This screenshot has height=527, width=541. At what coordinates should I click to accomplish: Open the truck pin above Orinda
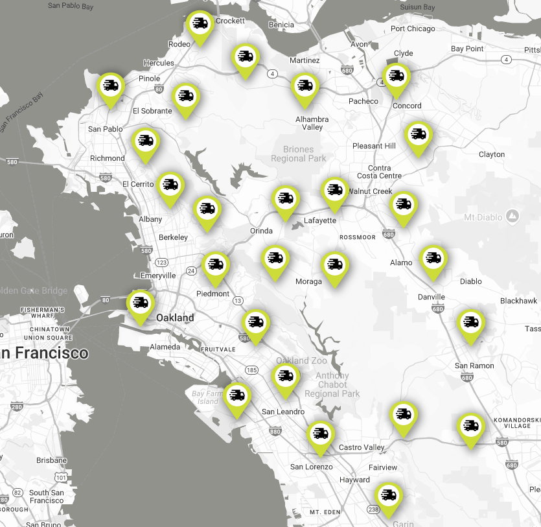click(x=285, y=200)
